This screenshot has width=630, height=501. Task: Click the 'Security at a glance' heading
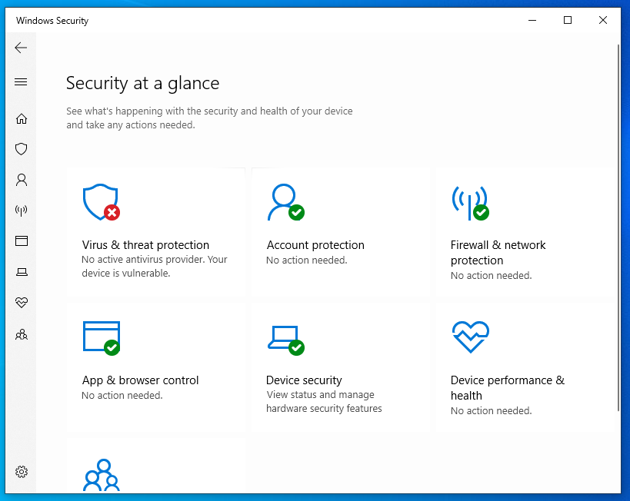point(142,84)
